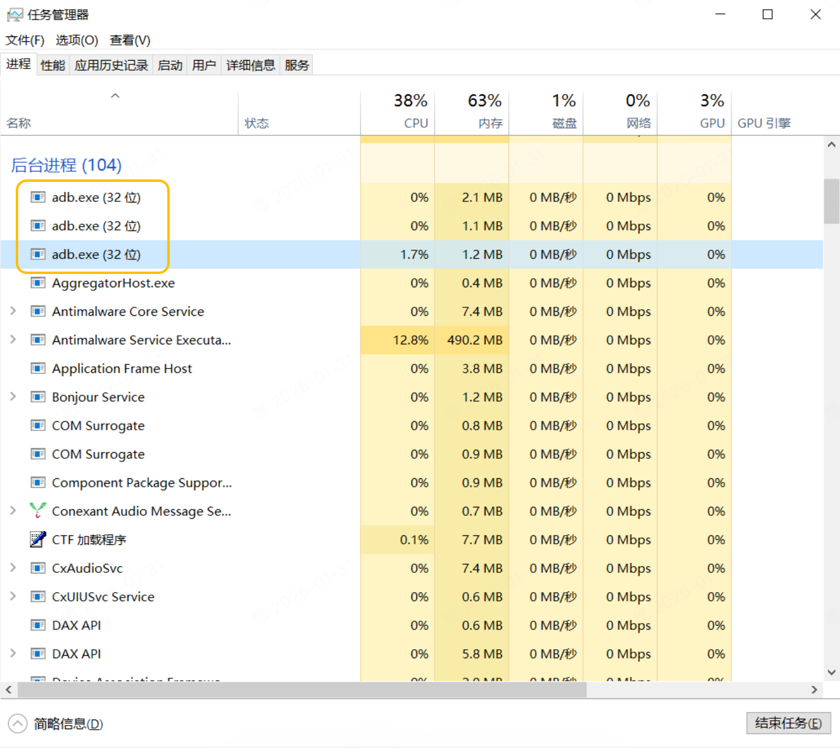Screen dimensions: 840x748
Task: Expand the Bonjour Service process tree
Action: click(13, 396)
